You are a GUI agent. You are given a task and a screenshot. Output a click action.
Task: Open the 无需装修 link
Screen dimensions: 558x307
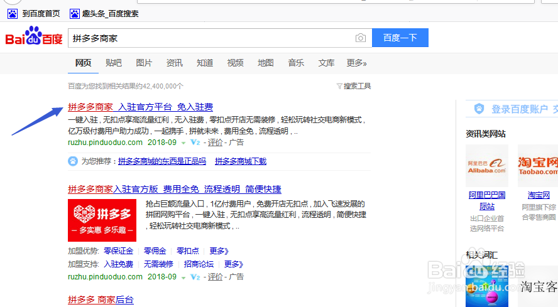click(158, 264)
